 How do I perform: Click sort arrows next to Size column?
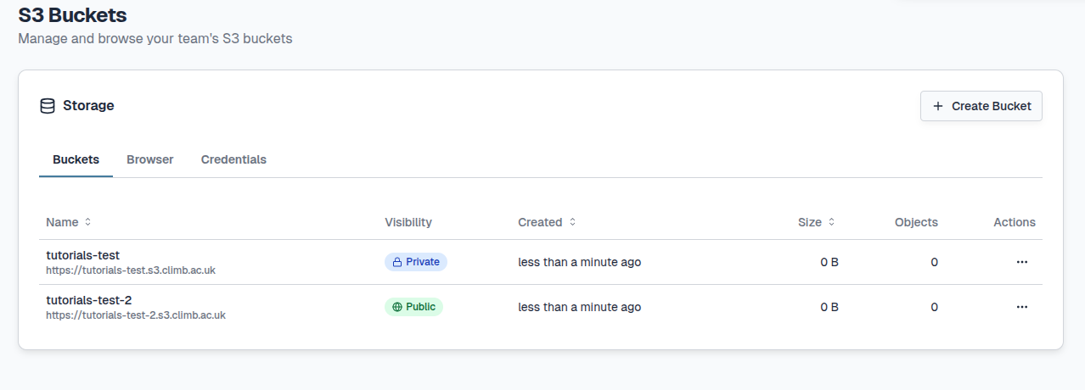[831, 222]
